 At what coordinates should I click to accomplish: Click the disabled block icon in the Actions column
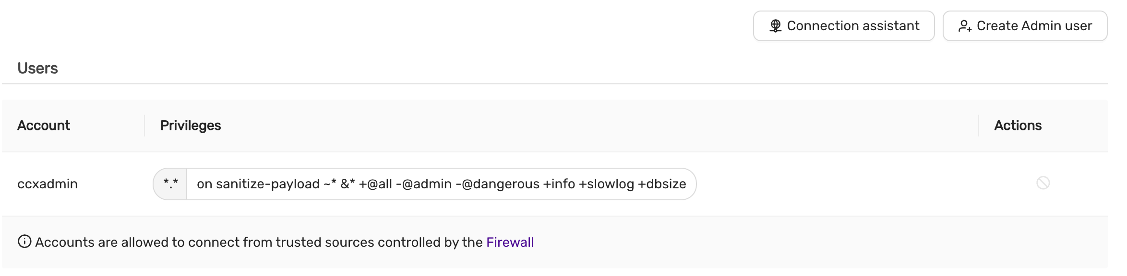[x=1044, y=184]
